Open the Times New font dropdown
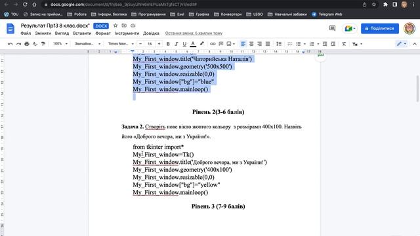Screen dimensions: 420x236 coord(121,44)
